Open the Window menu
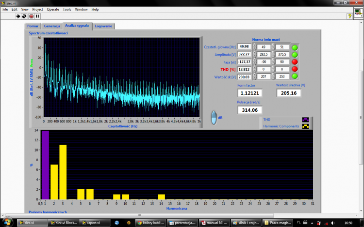The height and width of the screenshot is (227, 364). [x=81, y=9]
